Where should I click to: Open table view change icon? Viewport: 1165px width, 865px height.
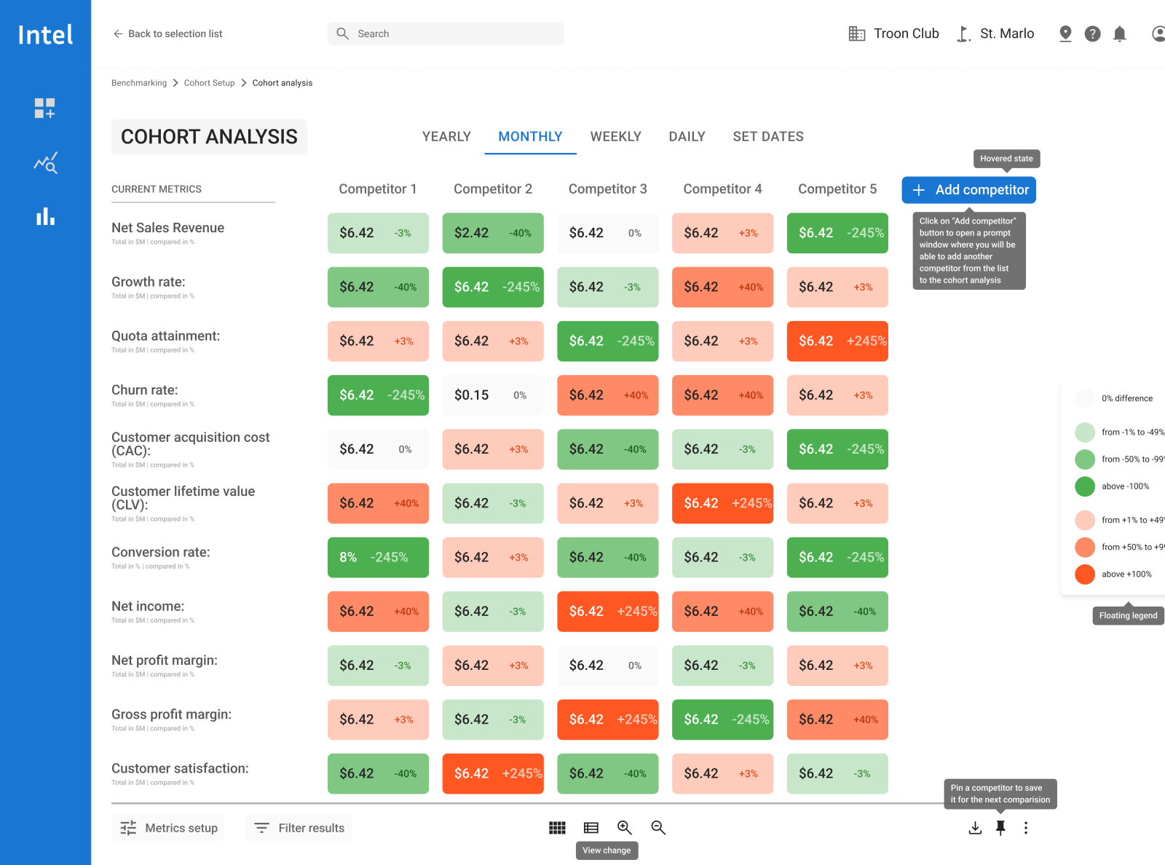[591, 827]
